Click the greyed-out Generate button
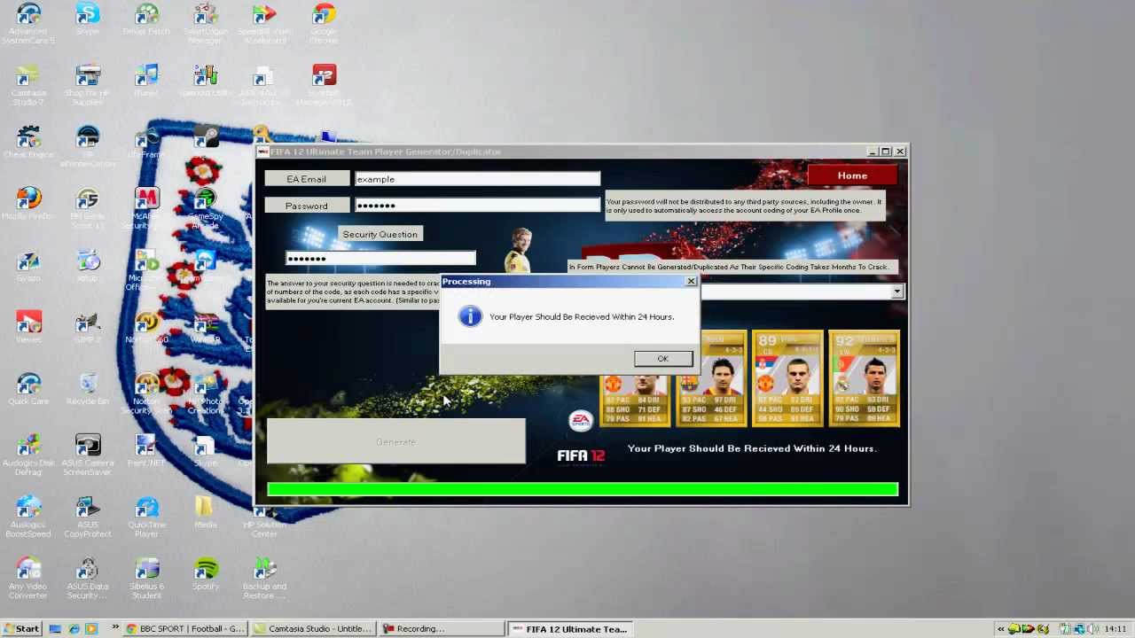The width and height of the screenshot is (1135, 638). [395, 441]
